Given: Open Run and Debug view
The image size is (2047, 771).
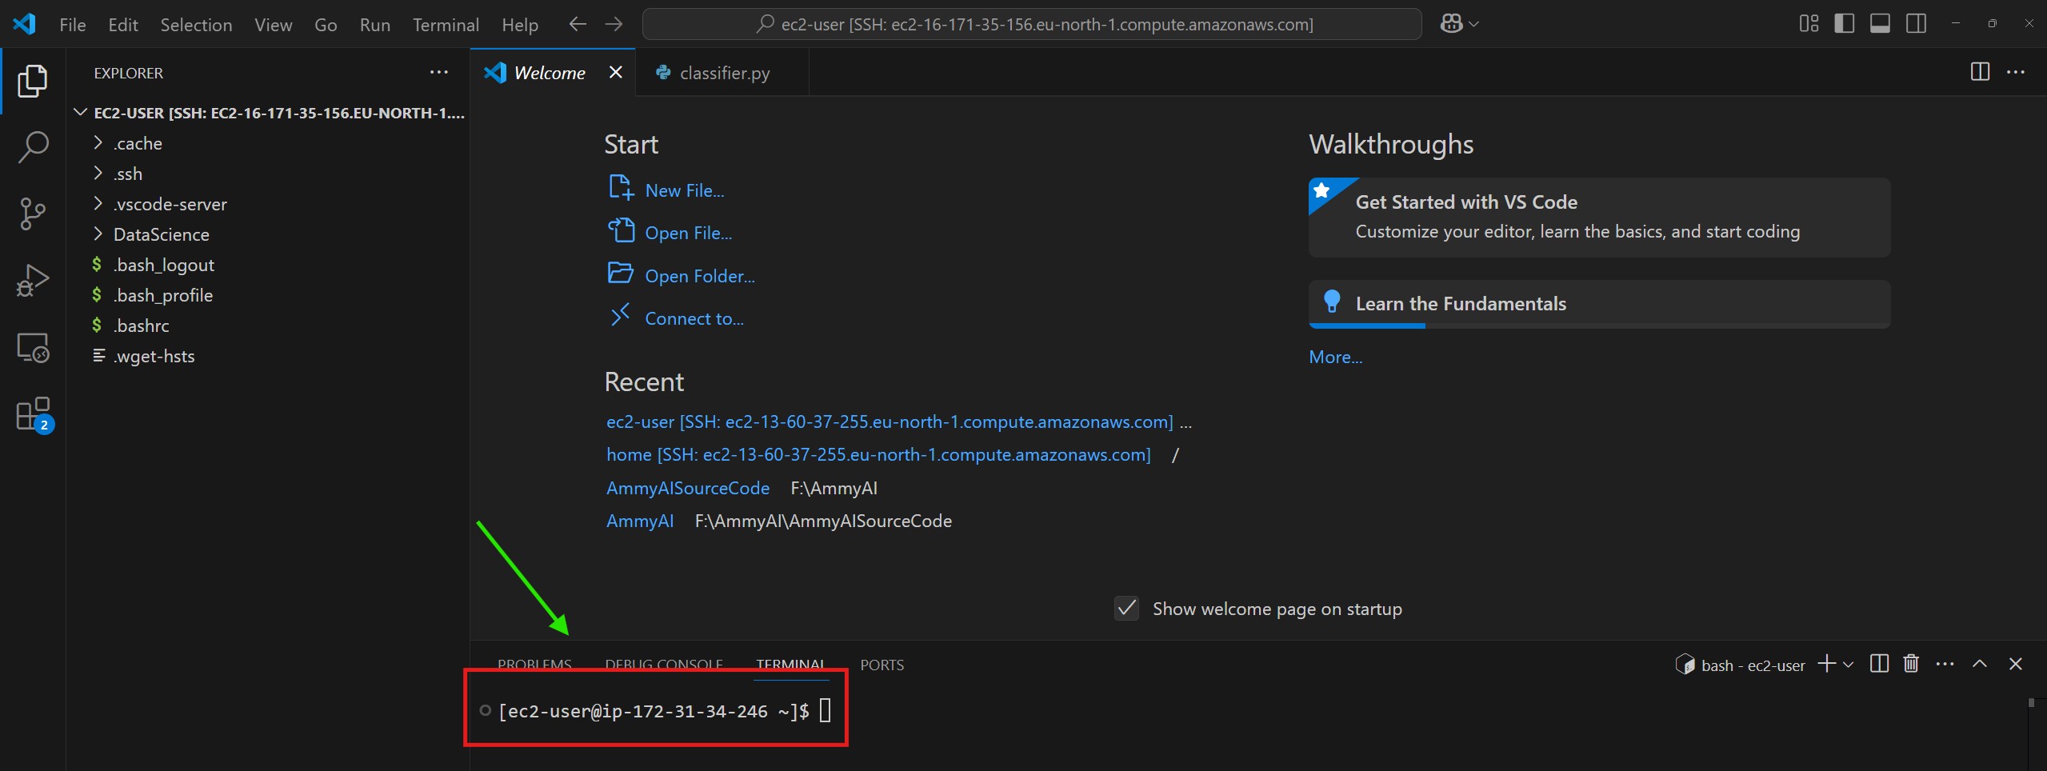Looking at the screenshot, I should pyautogui.click(x=33, y=281).
